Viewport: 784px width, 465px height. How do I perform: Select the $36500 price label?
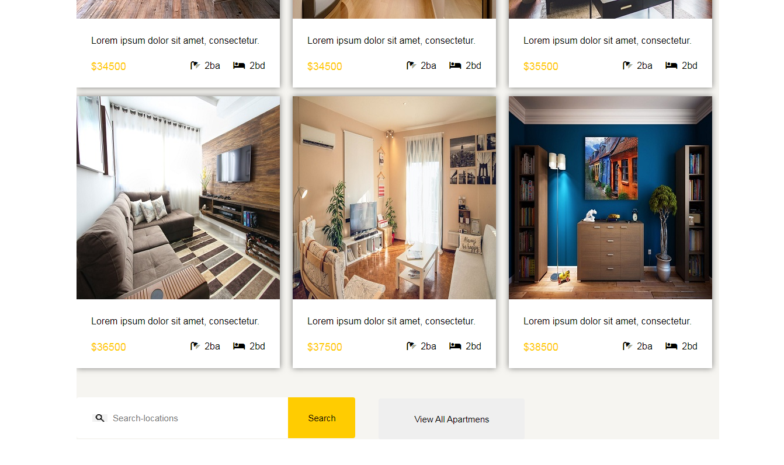(x=109, y=347)
